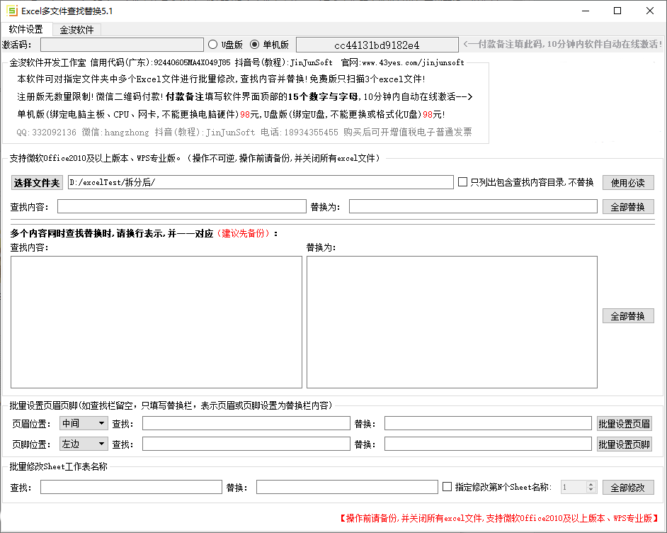The width and height of the screenshot is (667, 533).
Task: Click the single-line 查找内容 input field
Action: click(182, 206)
